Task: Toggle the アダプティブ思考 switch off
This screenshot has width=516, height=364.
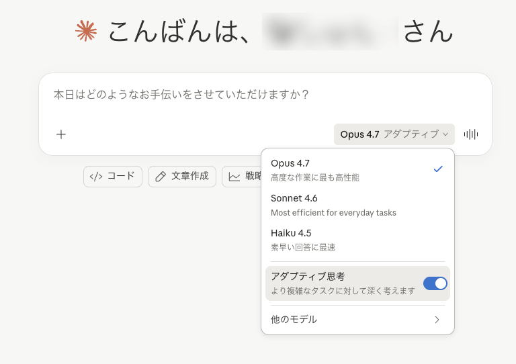Action: pyautogui.click(x=435, y=283)
